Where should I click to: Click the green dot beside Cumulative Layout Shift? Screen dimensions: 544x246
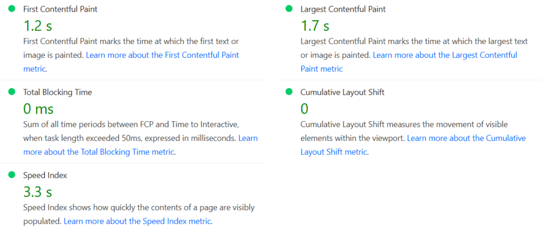(x=289, y=92)
